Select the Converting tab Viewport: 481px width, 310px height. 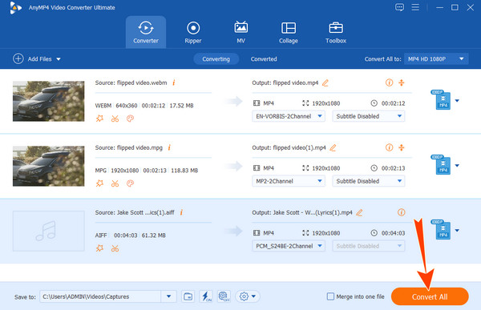[x=216, y=58]
